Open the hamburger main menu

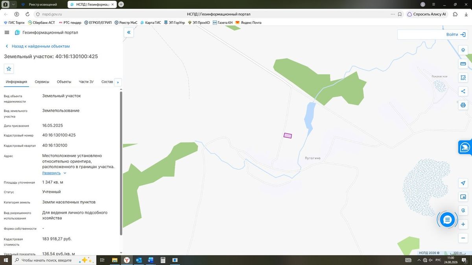[x=7, y=33]
